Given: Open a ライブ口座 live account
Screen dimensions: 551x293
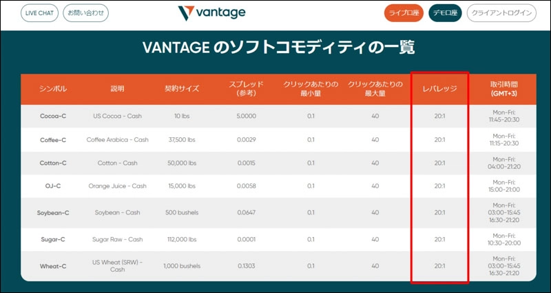Looking at the screenshot, I should pos(403,13).
